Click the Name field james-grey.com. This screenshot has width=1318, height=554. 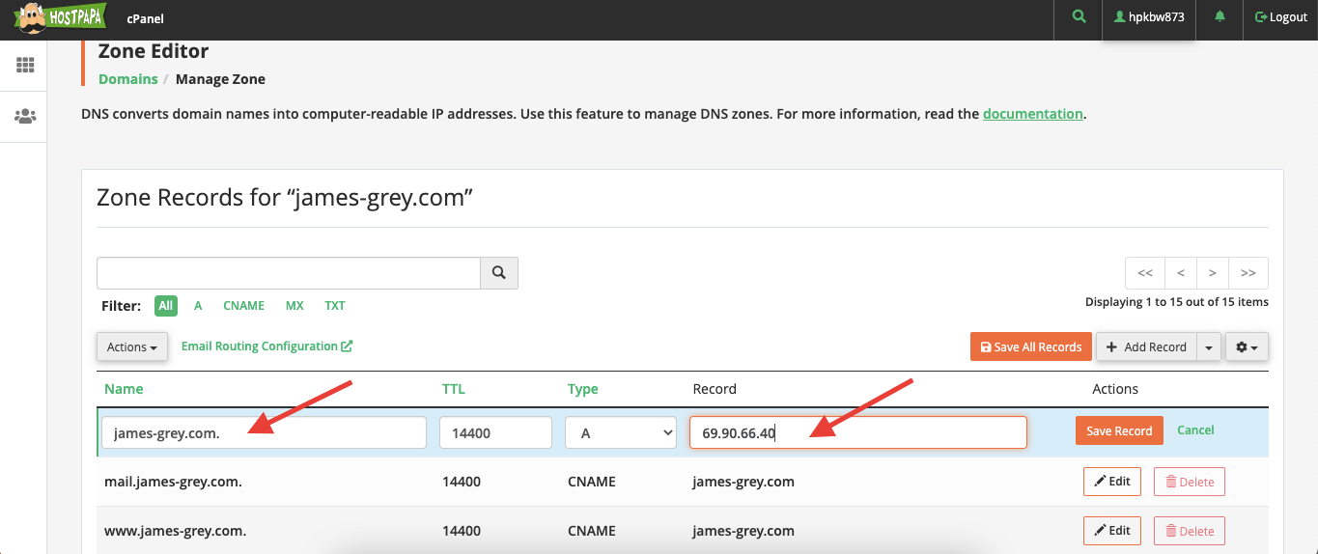pyautogui.click(x=264, y=432)
